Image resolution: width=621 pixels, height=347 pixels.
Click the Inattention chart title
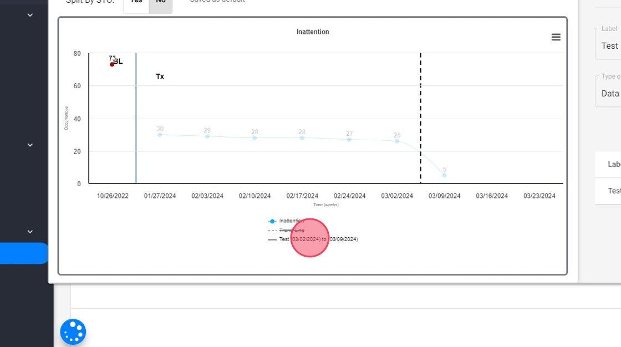[313, 32]
